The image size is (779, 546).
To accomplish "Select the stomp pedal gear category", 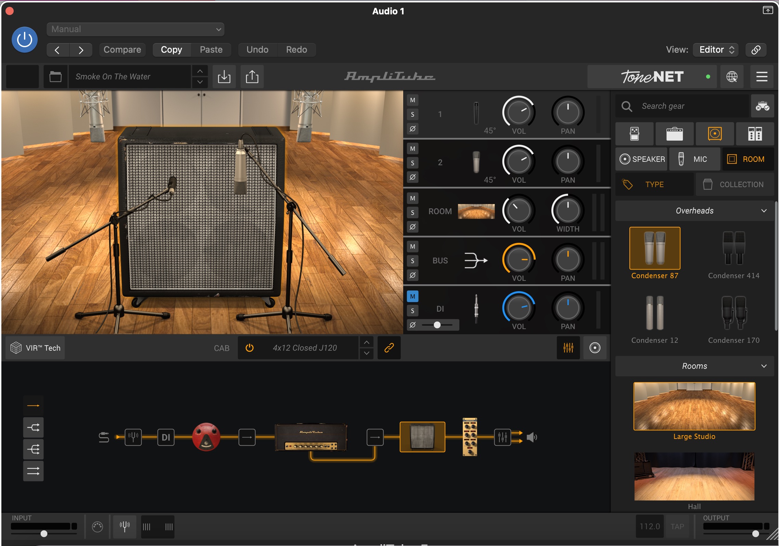I will click(x=634, y=134).
